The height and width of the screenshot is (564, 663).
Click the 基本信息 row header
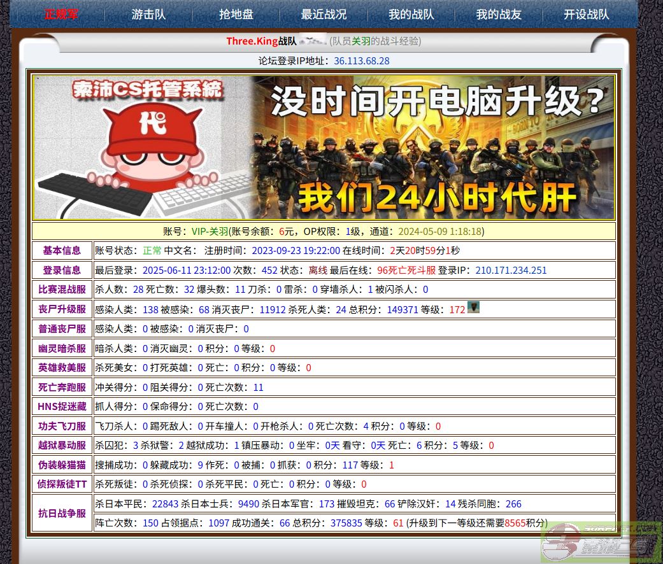62,251
